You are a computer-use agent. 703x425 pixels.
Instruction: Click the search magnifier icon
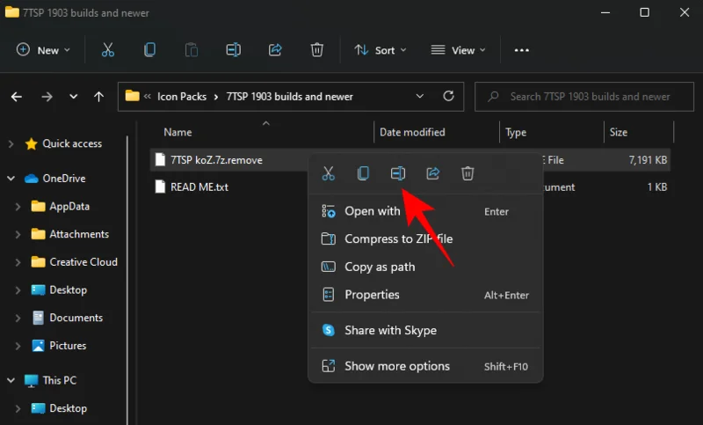(x=493, y=97)
